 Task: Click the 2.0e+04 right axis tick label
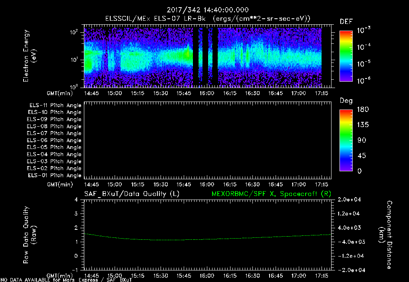(x=349, y=200)
